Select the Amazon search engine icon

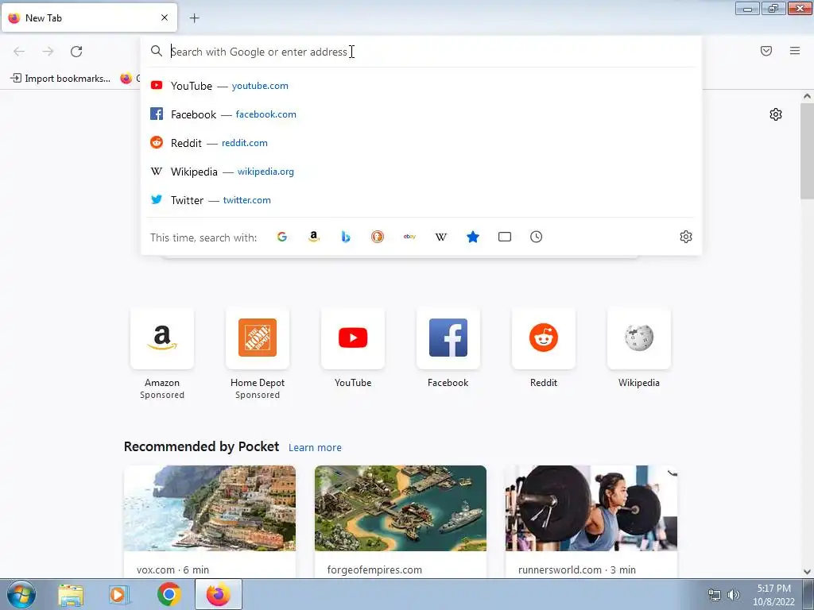coord(313,237)
